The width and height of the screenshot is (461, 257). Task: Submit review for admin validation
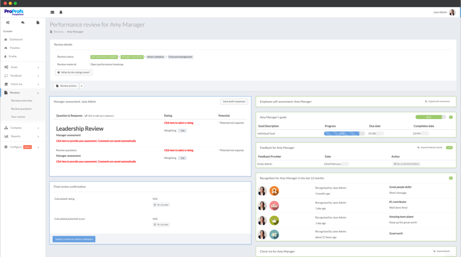(74, 239)
